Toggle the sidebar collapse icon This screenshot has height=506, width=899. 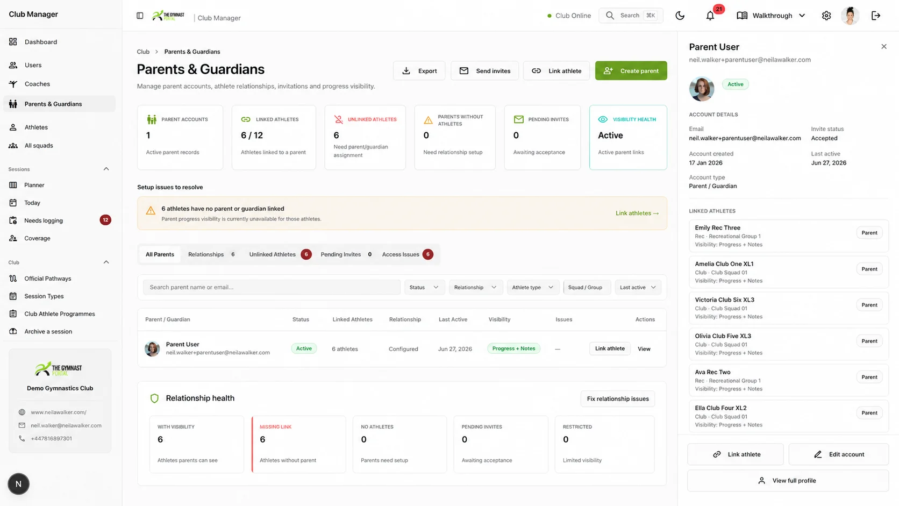pyautogui.click(x=140, y=16)
